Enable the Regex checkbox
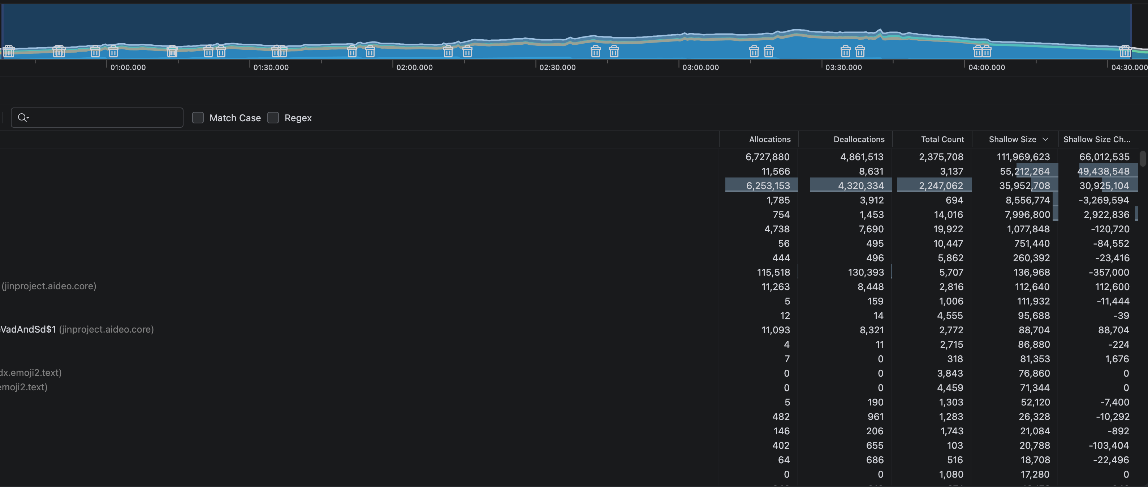Image resolution: width=1148 pixels, height=487 pixels. click(273, 118)
